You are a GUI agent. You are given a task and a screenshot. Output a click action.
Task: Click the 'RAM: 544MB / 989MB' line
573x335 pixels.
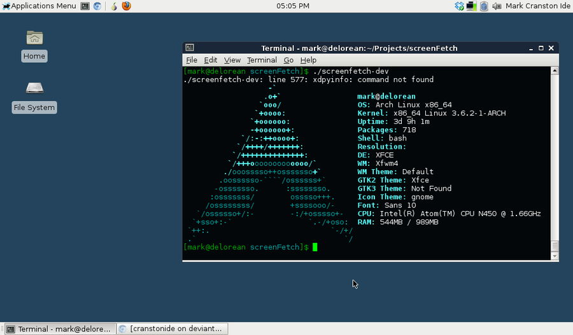pos(398,222)
